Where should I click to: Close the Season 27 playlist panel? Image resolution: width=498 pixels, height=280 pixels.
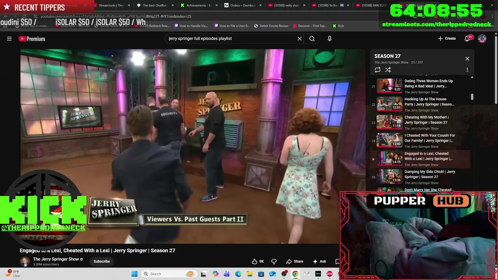[467, 59]
